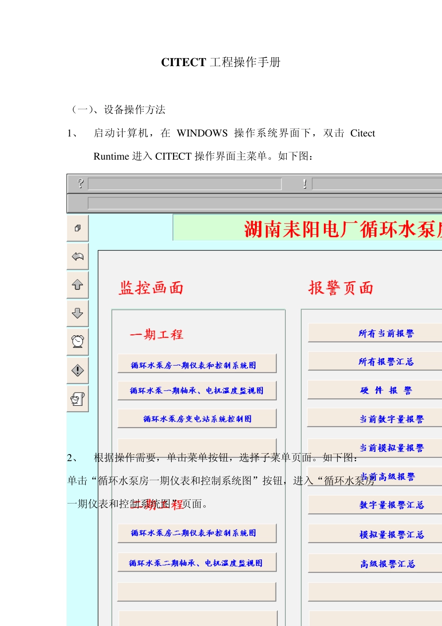The image size is (442, 626).
Task: Click the question mark help icon
Action: pos(80,184)
